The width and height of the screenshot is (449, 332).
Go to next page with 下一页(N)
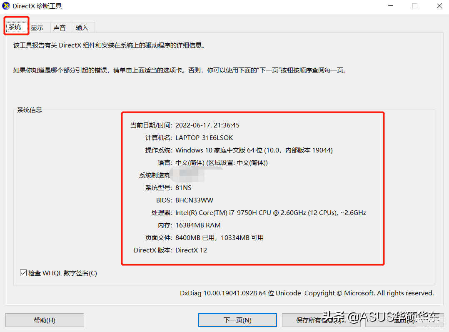pyautogui.click(x=237, y=320)
